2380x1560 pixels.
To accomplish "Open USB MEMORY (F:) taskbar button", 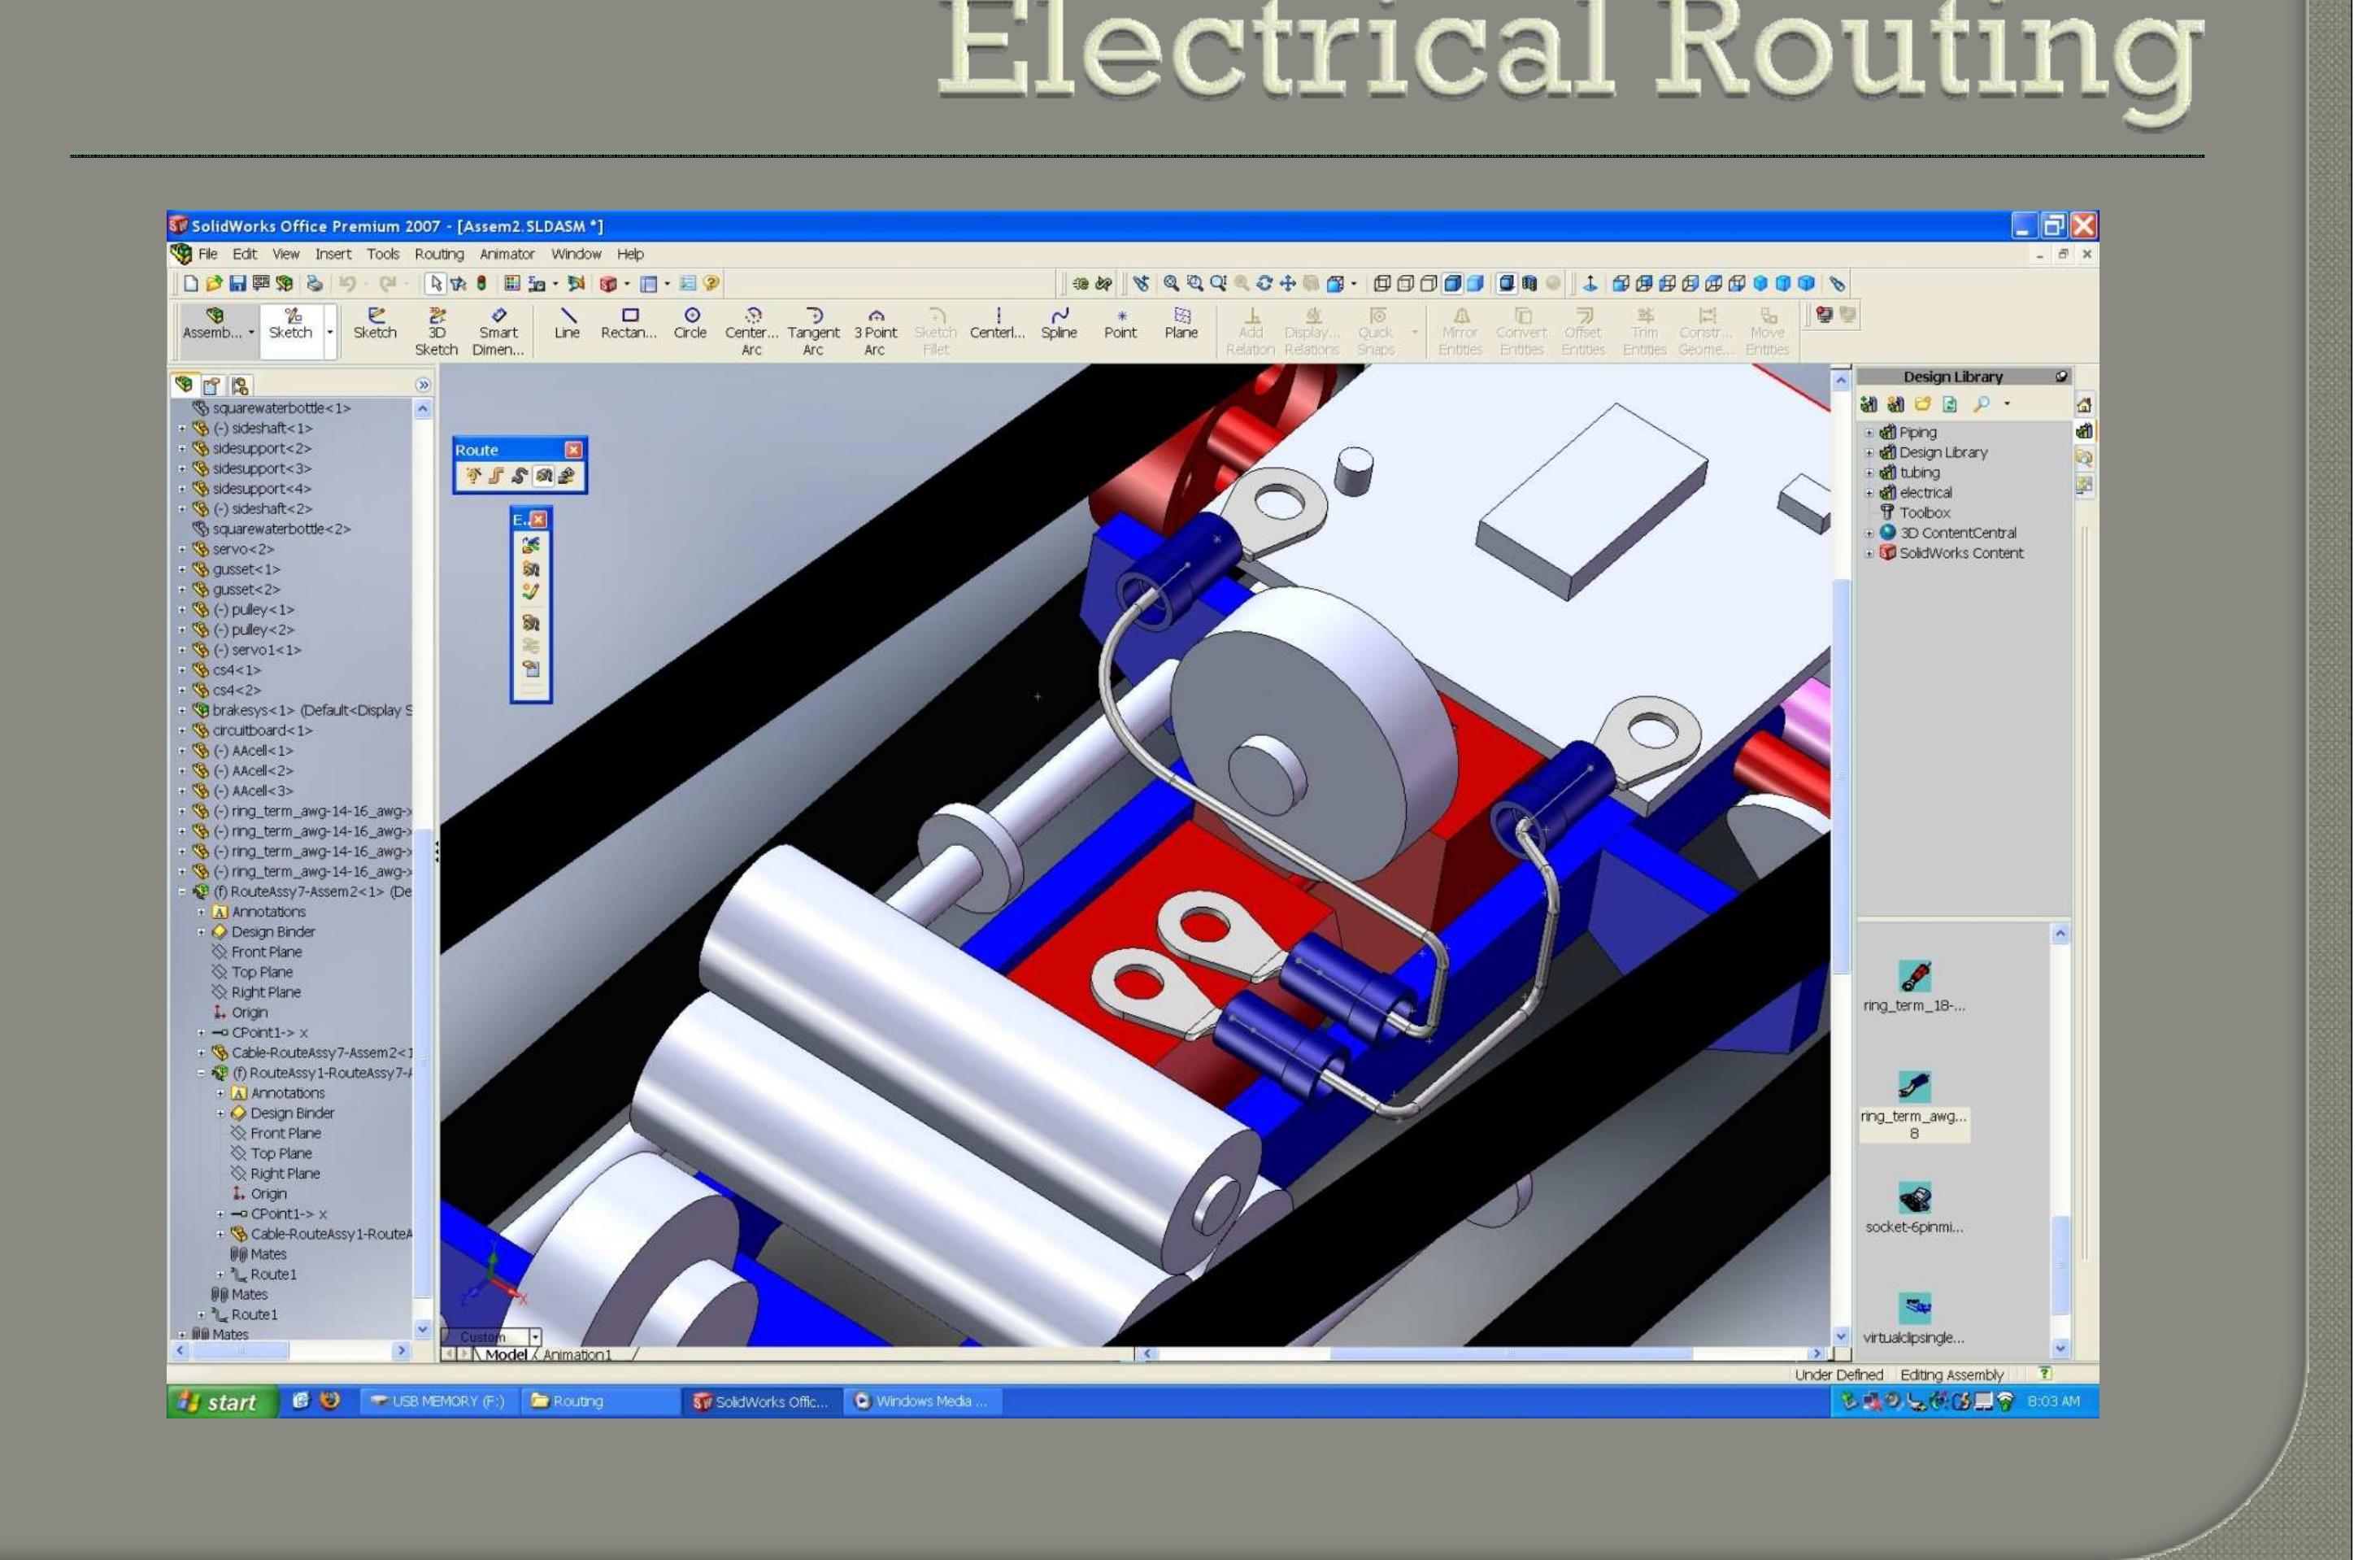I will pyautogui.click(x=438, y=1401).
